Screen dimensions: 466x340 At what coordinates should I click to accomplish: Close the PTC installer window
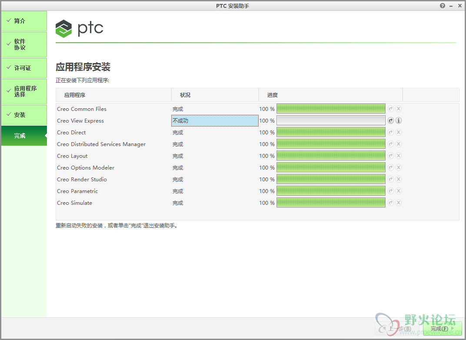460,6
